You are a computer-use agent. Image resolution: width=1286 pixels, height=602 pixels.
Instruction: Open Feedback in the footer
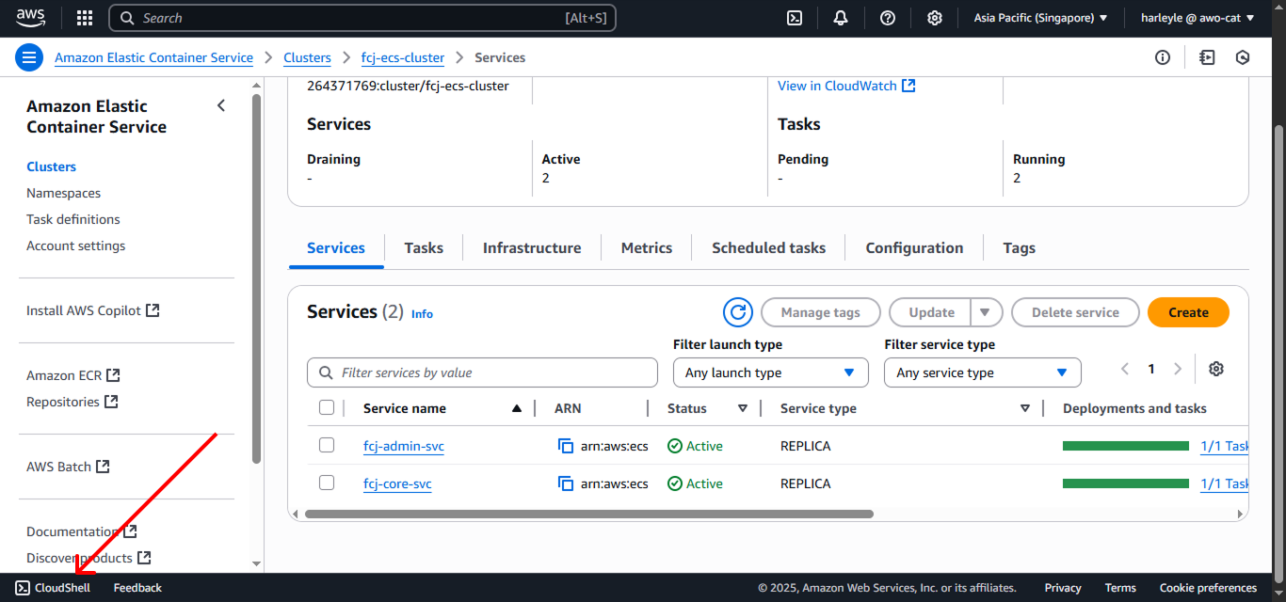(137, 588)
